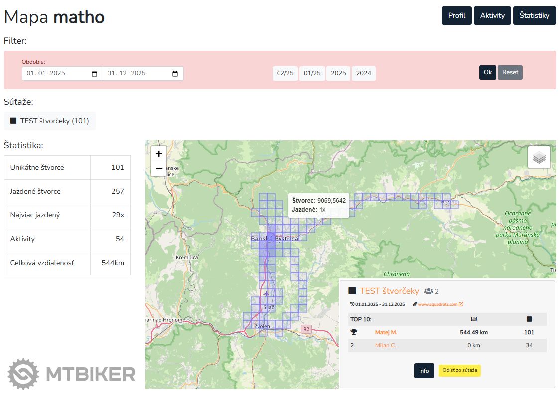Select the TEST štvorčeky competition chip
Screen dimensions: 560x396
coord(49,121)
